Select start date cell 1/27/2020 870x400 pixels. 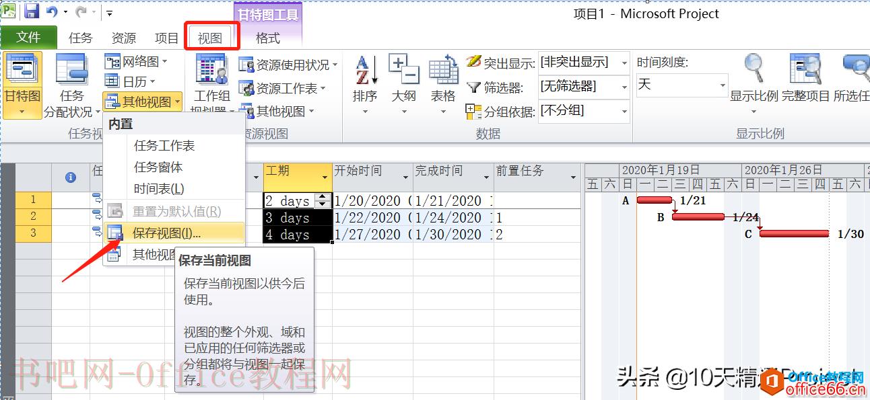(372, 234)
